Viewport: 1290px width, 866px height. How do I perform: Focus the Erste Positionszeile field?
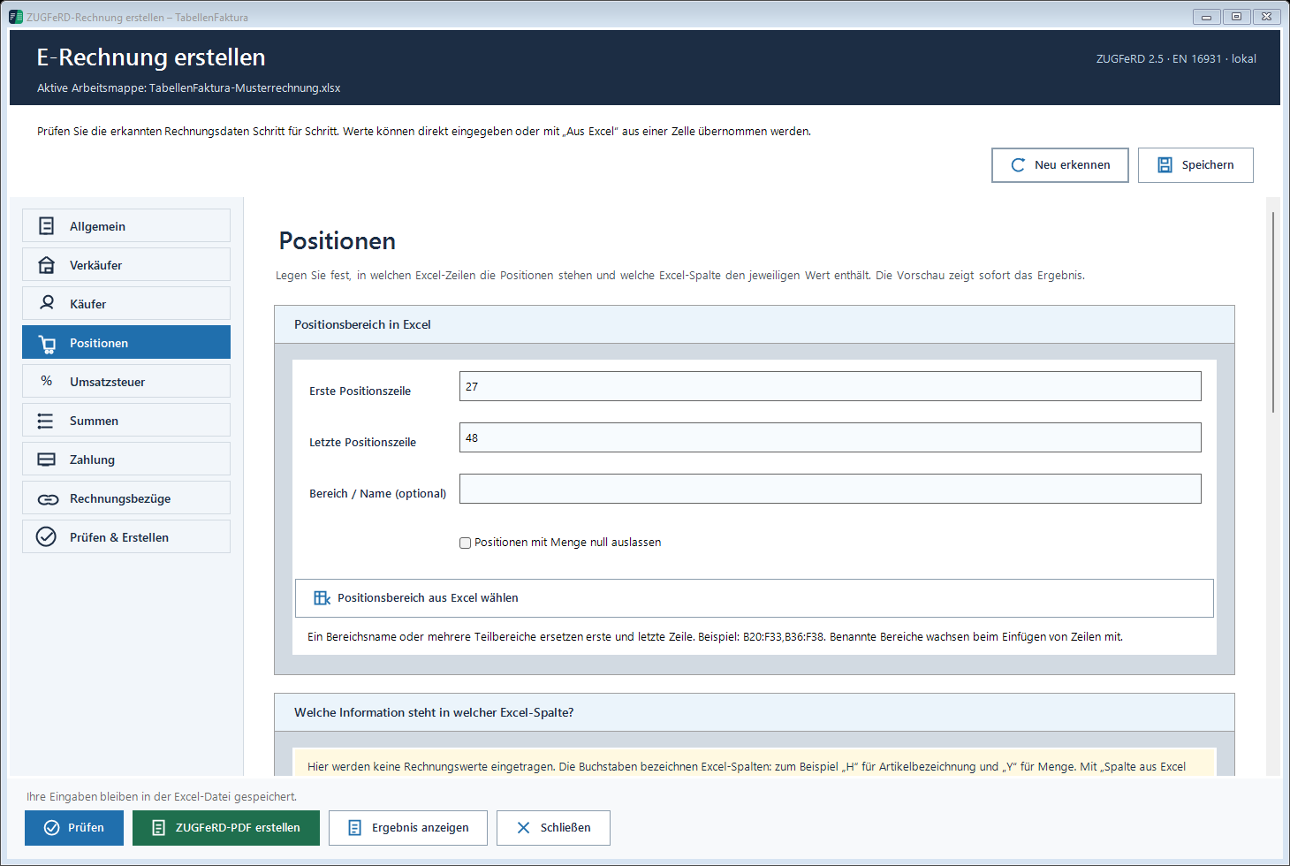click(831, 386)
